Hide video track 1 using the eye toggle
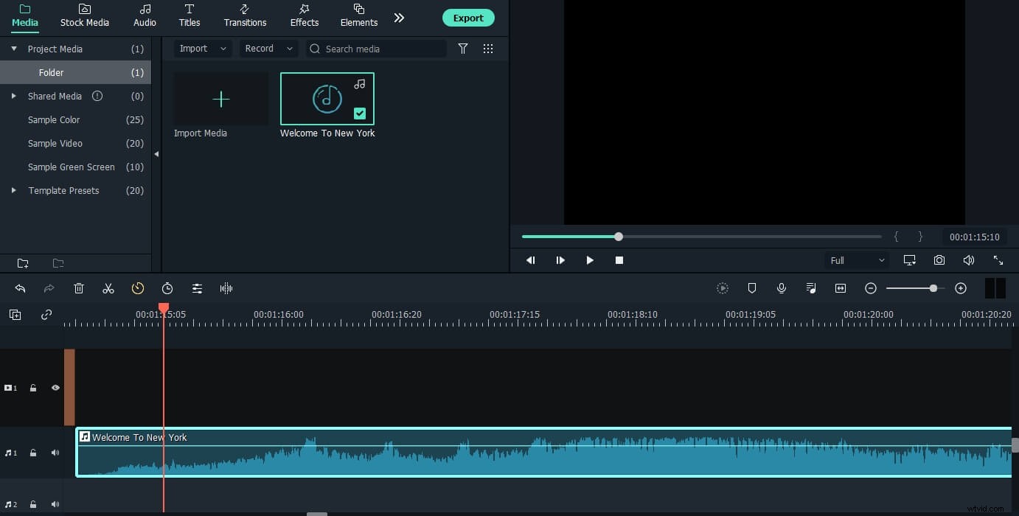 click(55, 387)
